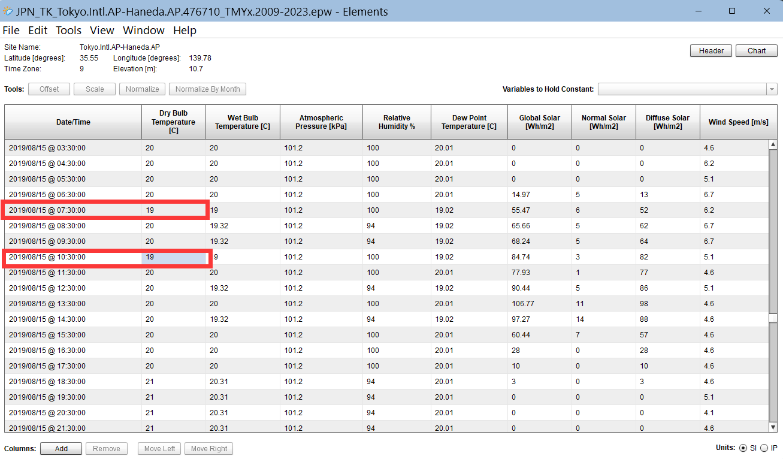Click the Add column button
The width and height of the screenshot is (783, 459).
tap(61, 449)
